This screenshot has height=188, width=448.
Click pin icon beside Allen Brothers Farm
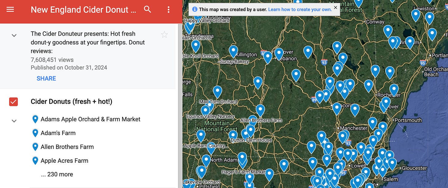35,147
